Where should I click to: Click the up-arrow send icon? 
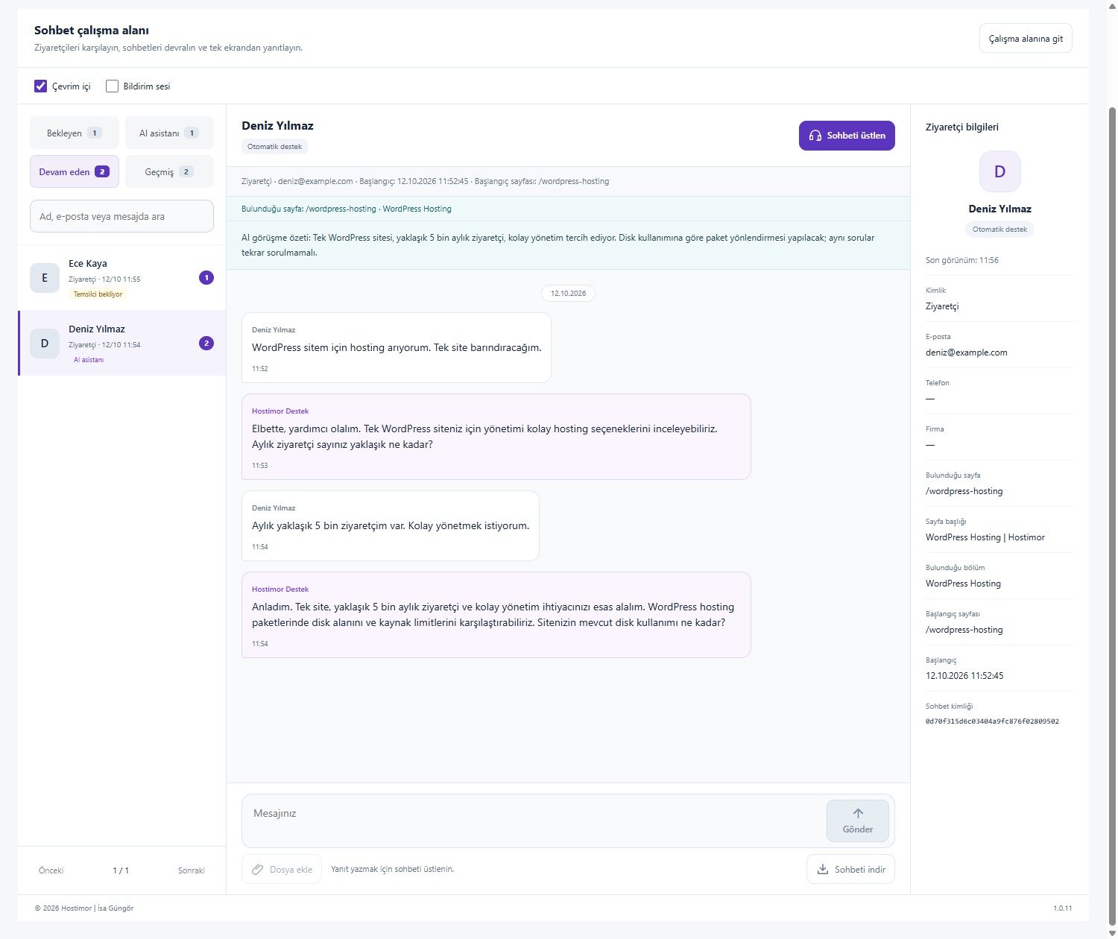pos(858,813)
